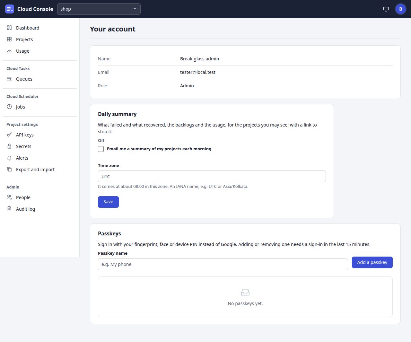The height and width of the screenshot is (342, 411).
Task: Click the email tester@local.test value
Action: [198, 72]
